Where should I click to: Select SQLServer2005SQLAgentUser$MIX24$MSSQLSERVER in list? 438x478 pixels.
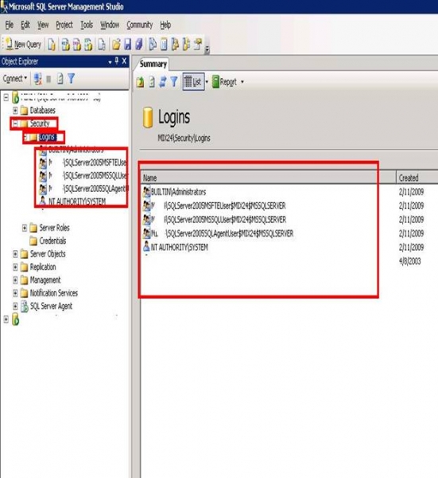coord(223,233)
